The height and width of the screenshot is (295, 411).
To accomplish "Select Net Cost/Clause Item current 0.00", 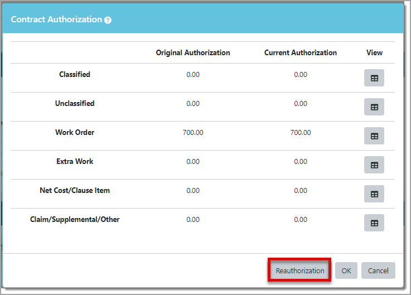I will pyautogui.click(x=301, y=191).
